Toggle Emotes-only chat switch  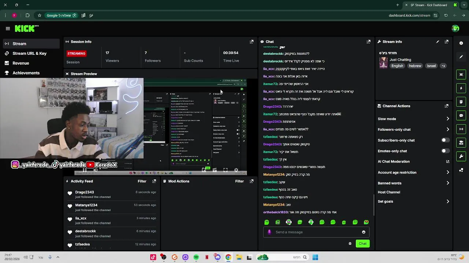click(x=445, y=151)
